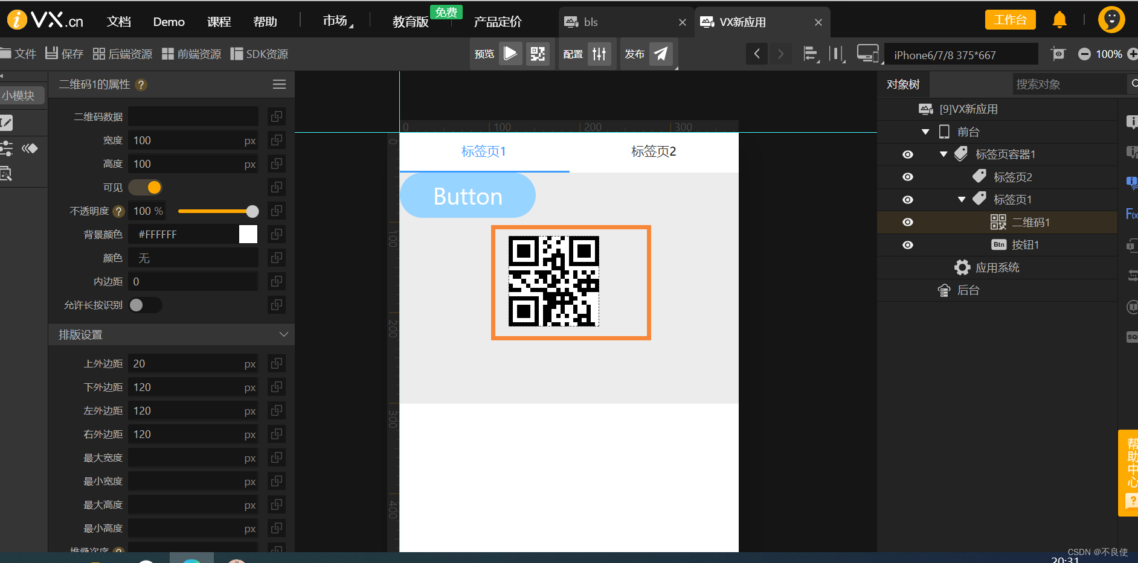Click bind icon for 二维码数据
The height and width of the screenshot is (563, 1138).
277,116
